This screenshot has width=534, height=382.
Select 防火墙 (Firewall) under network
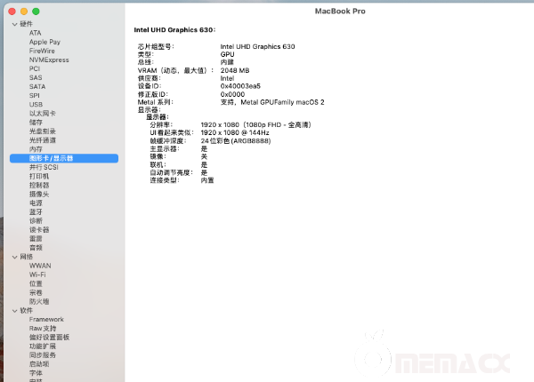(x=38, y=301)
